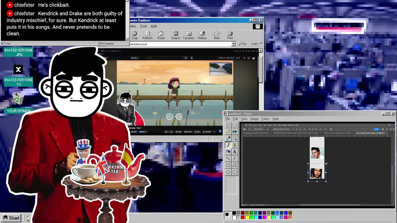Select the rectangular Select tool in Paint
Image resolution: width=397 pixels, height=223 pixels.
[234, 125]
